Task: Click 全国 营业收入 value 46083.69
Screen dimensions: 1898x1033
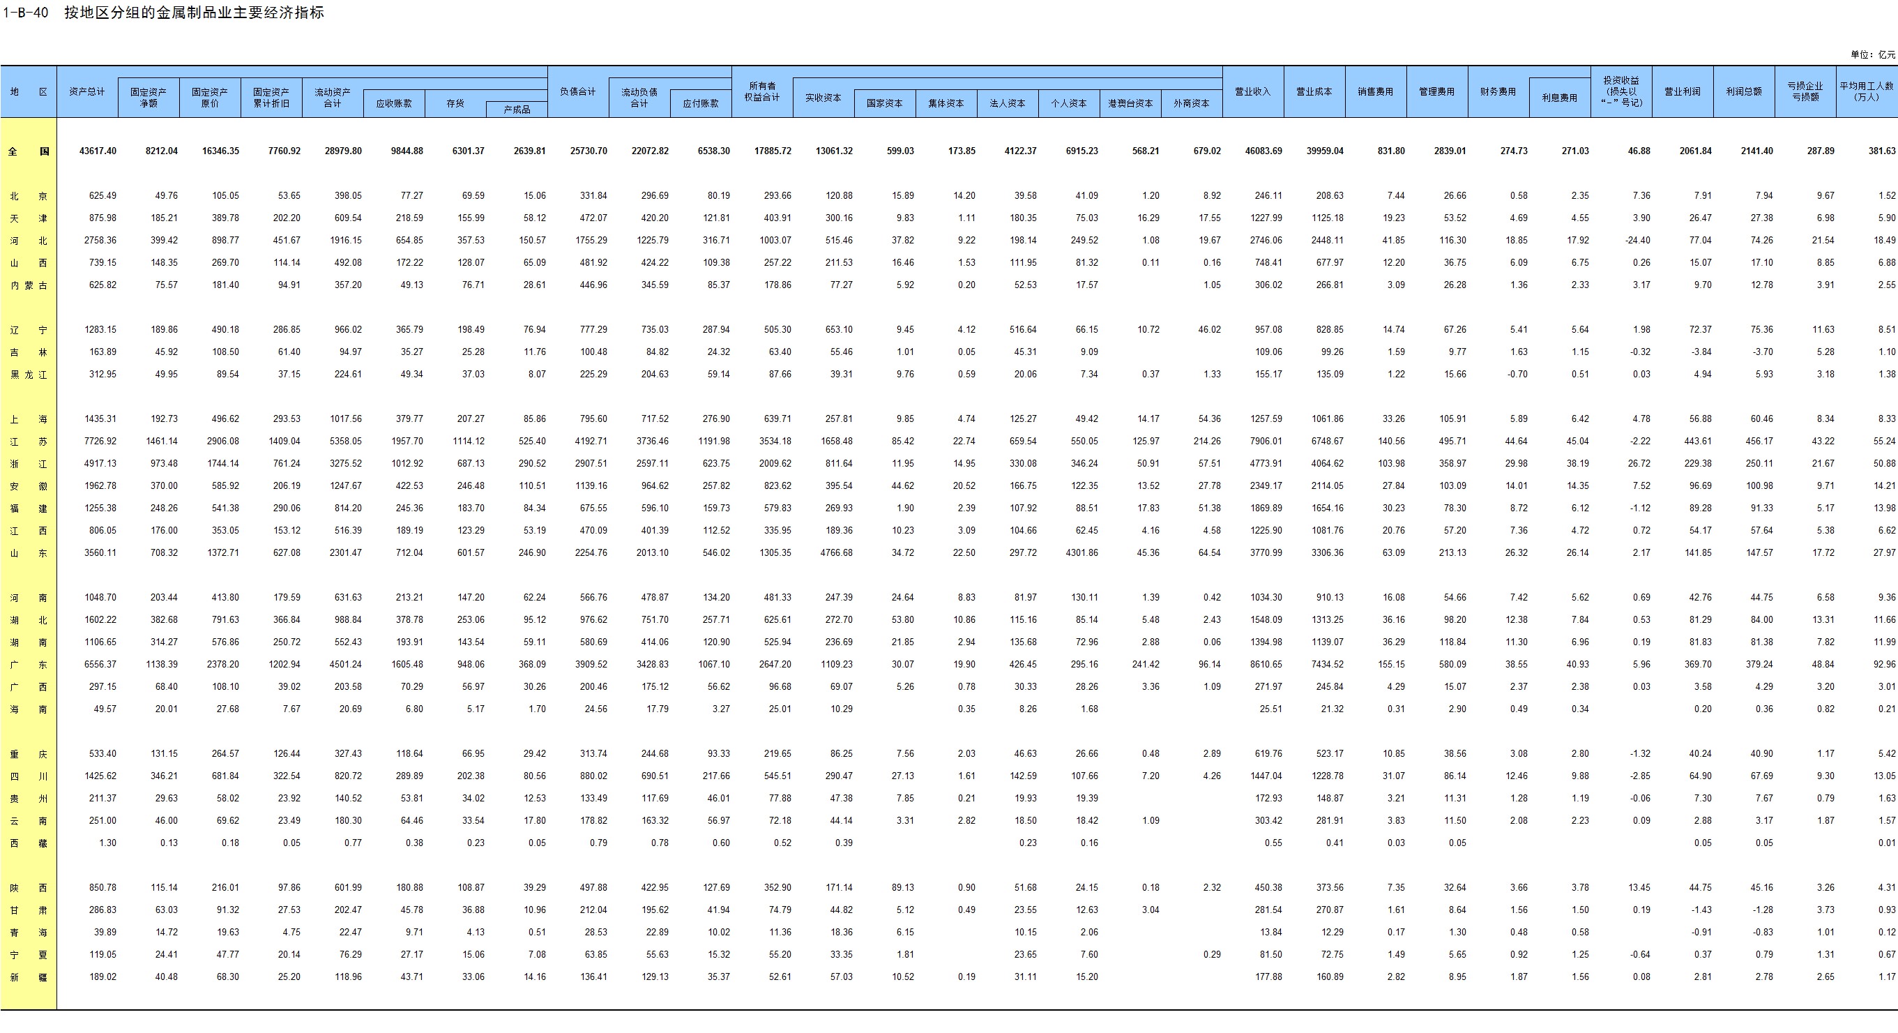Action: [x=1263, y=151]
